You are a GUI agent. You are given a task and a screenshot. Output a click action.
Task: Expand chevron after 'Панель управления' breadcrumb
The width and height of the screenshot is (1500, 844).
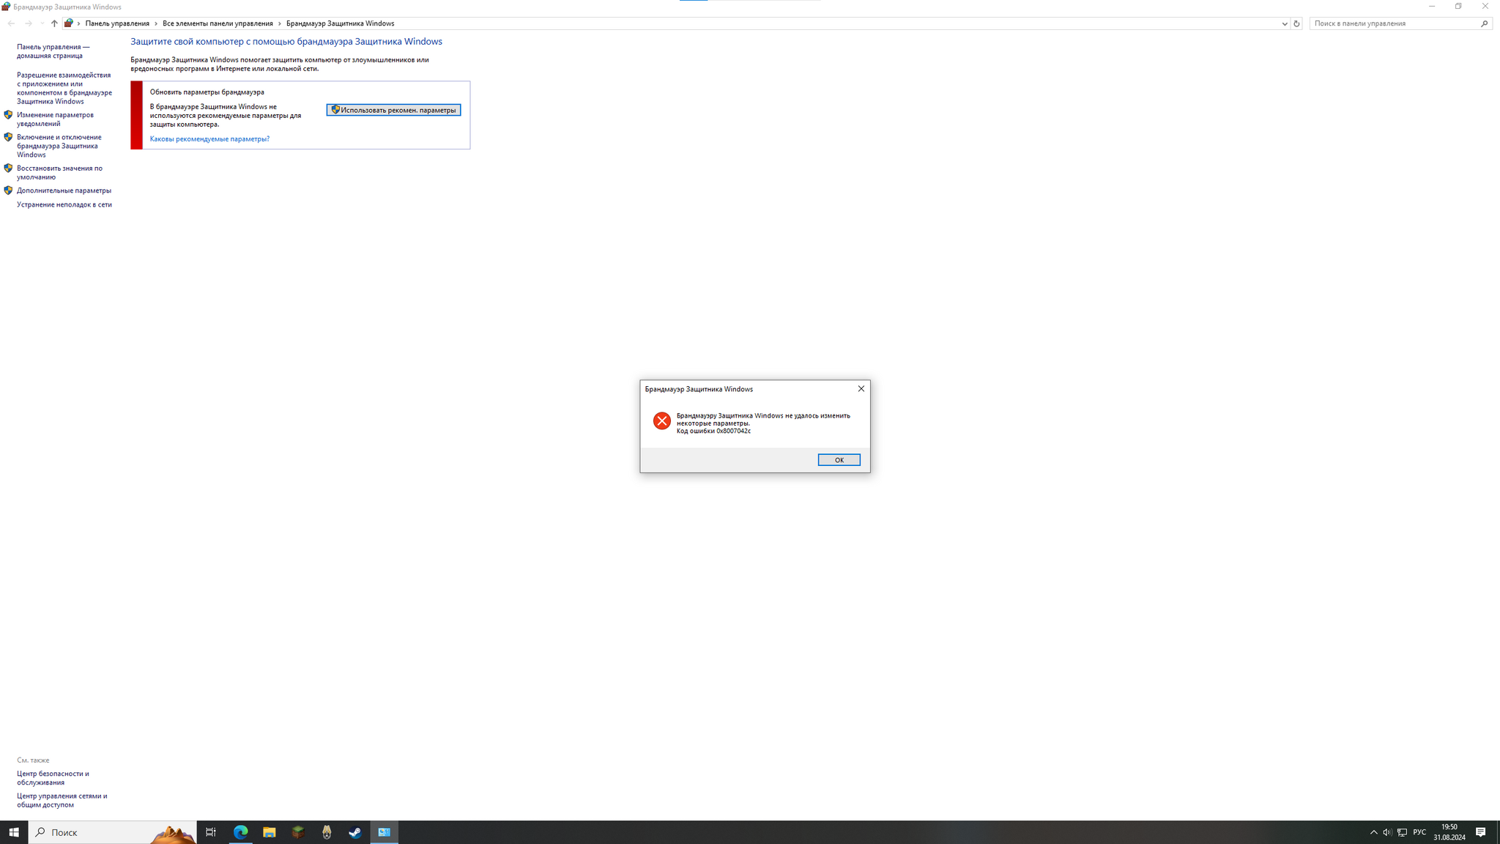click(156, 23)
